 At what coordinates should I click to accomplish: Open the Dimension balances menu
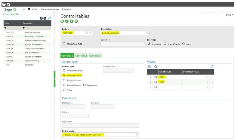50,9
